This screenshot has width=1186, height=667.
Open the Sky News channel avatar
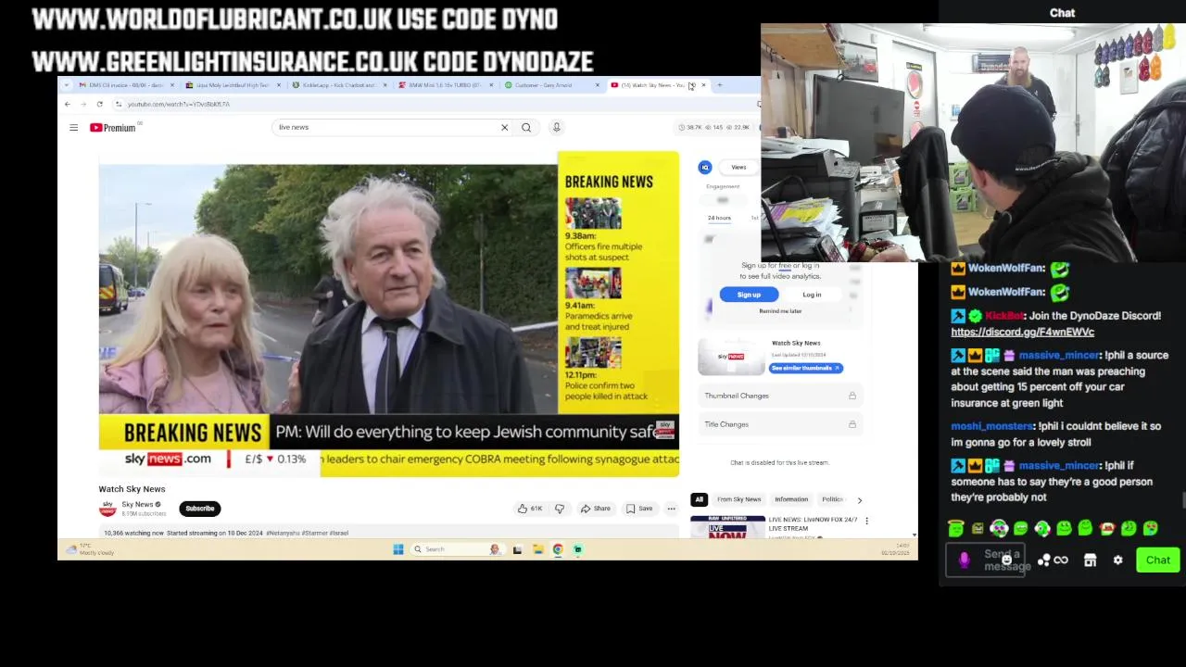click(x=107, y=509)
